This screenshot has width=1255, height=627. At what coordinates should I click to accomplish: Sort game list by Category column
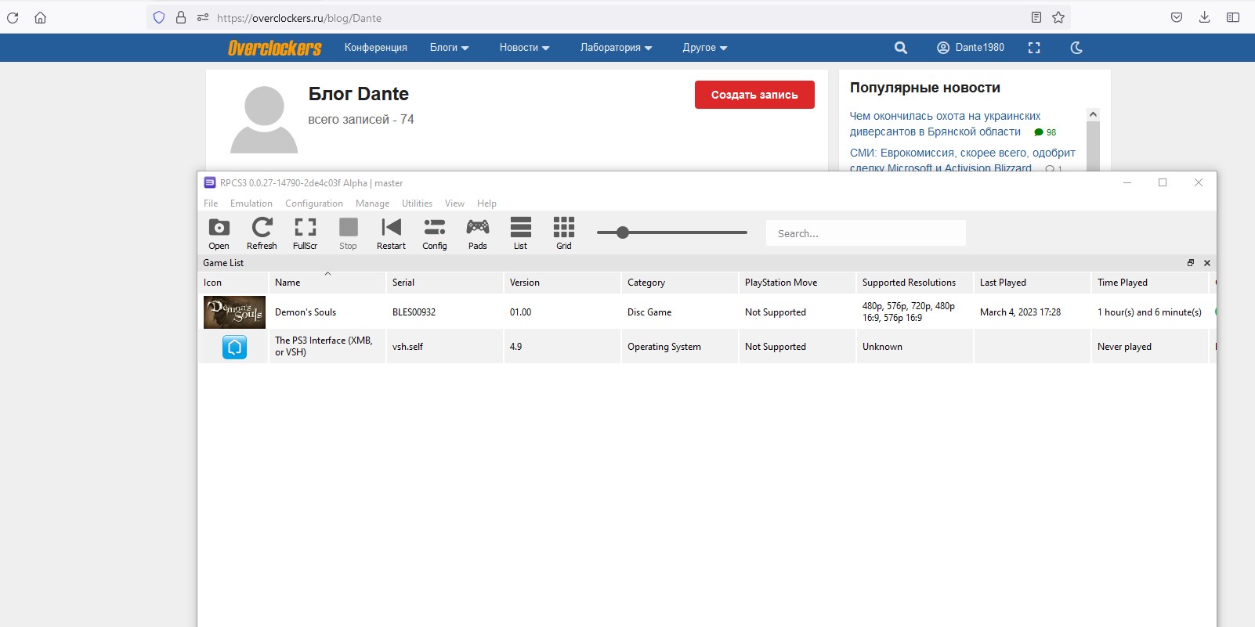click(x=679, y=283)
